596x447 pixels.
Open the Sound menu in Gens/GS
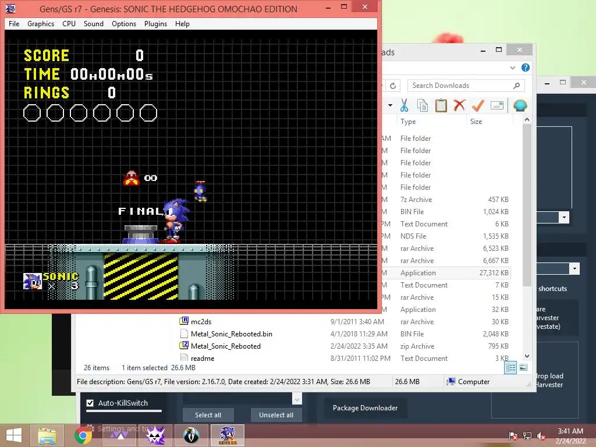click(x=94, y=23)
